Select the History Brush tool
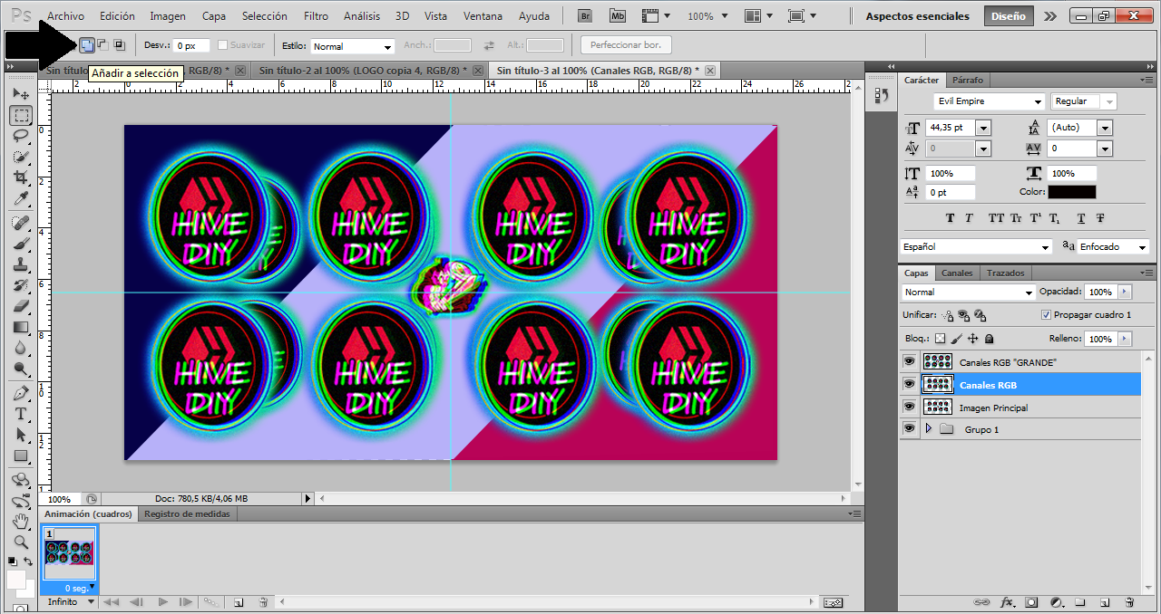Screen dimensions: 1161x614 [x=21, y=285]
